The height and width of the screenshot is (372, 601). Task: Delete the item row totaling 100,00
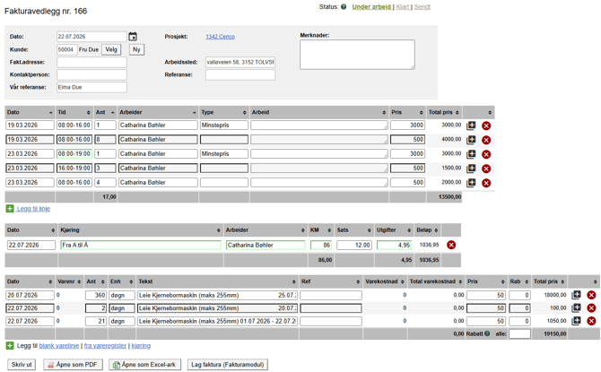tap(591, 307)
